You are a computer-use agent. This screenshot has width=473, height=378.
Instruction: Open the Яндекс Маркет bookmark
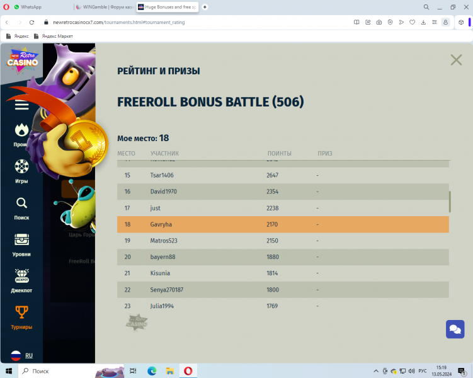[57, 36]
